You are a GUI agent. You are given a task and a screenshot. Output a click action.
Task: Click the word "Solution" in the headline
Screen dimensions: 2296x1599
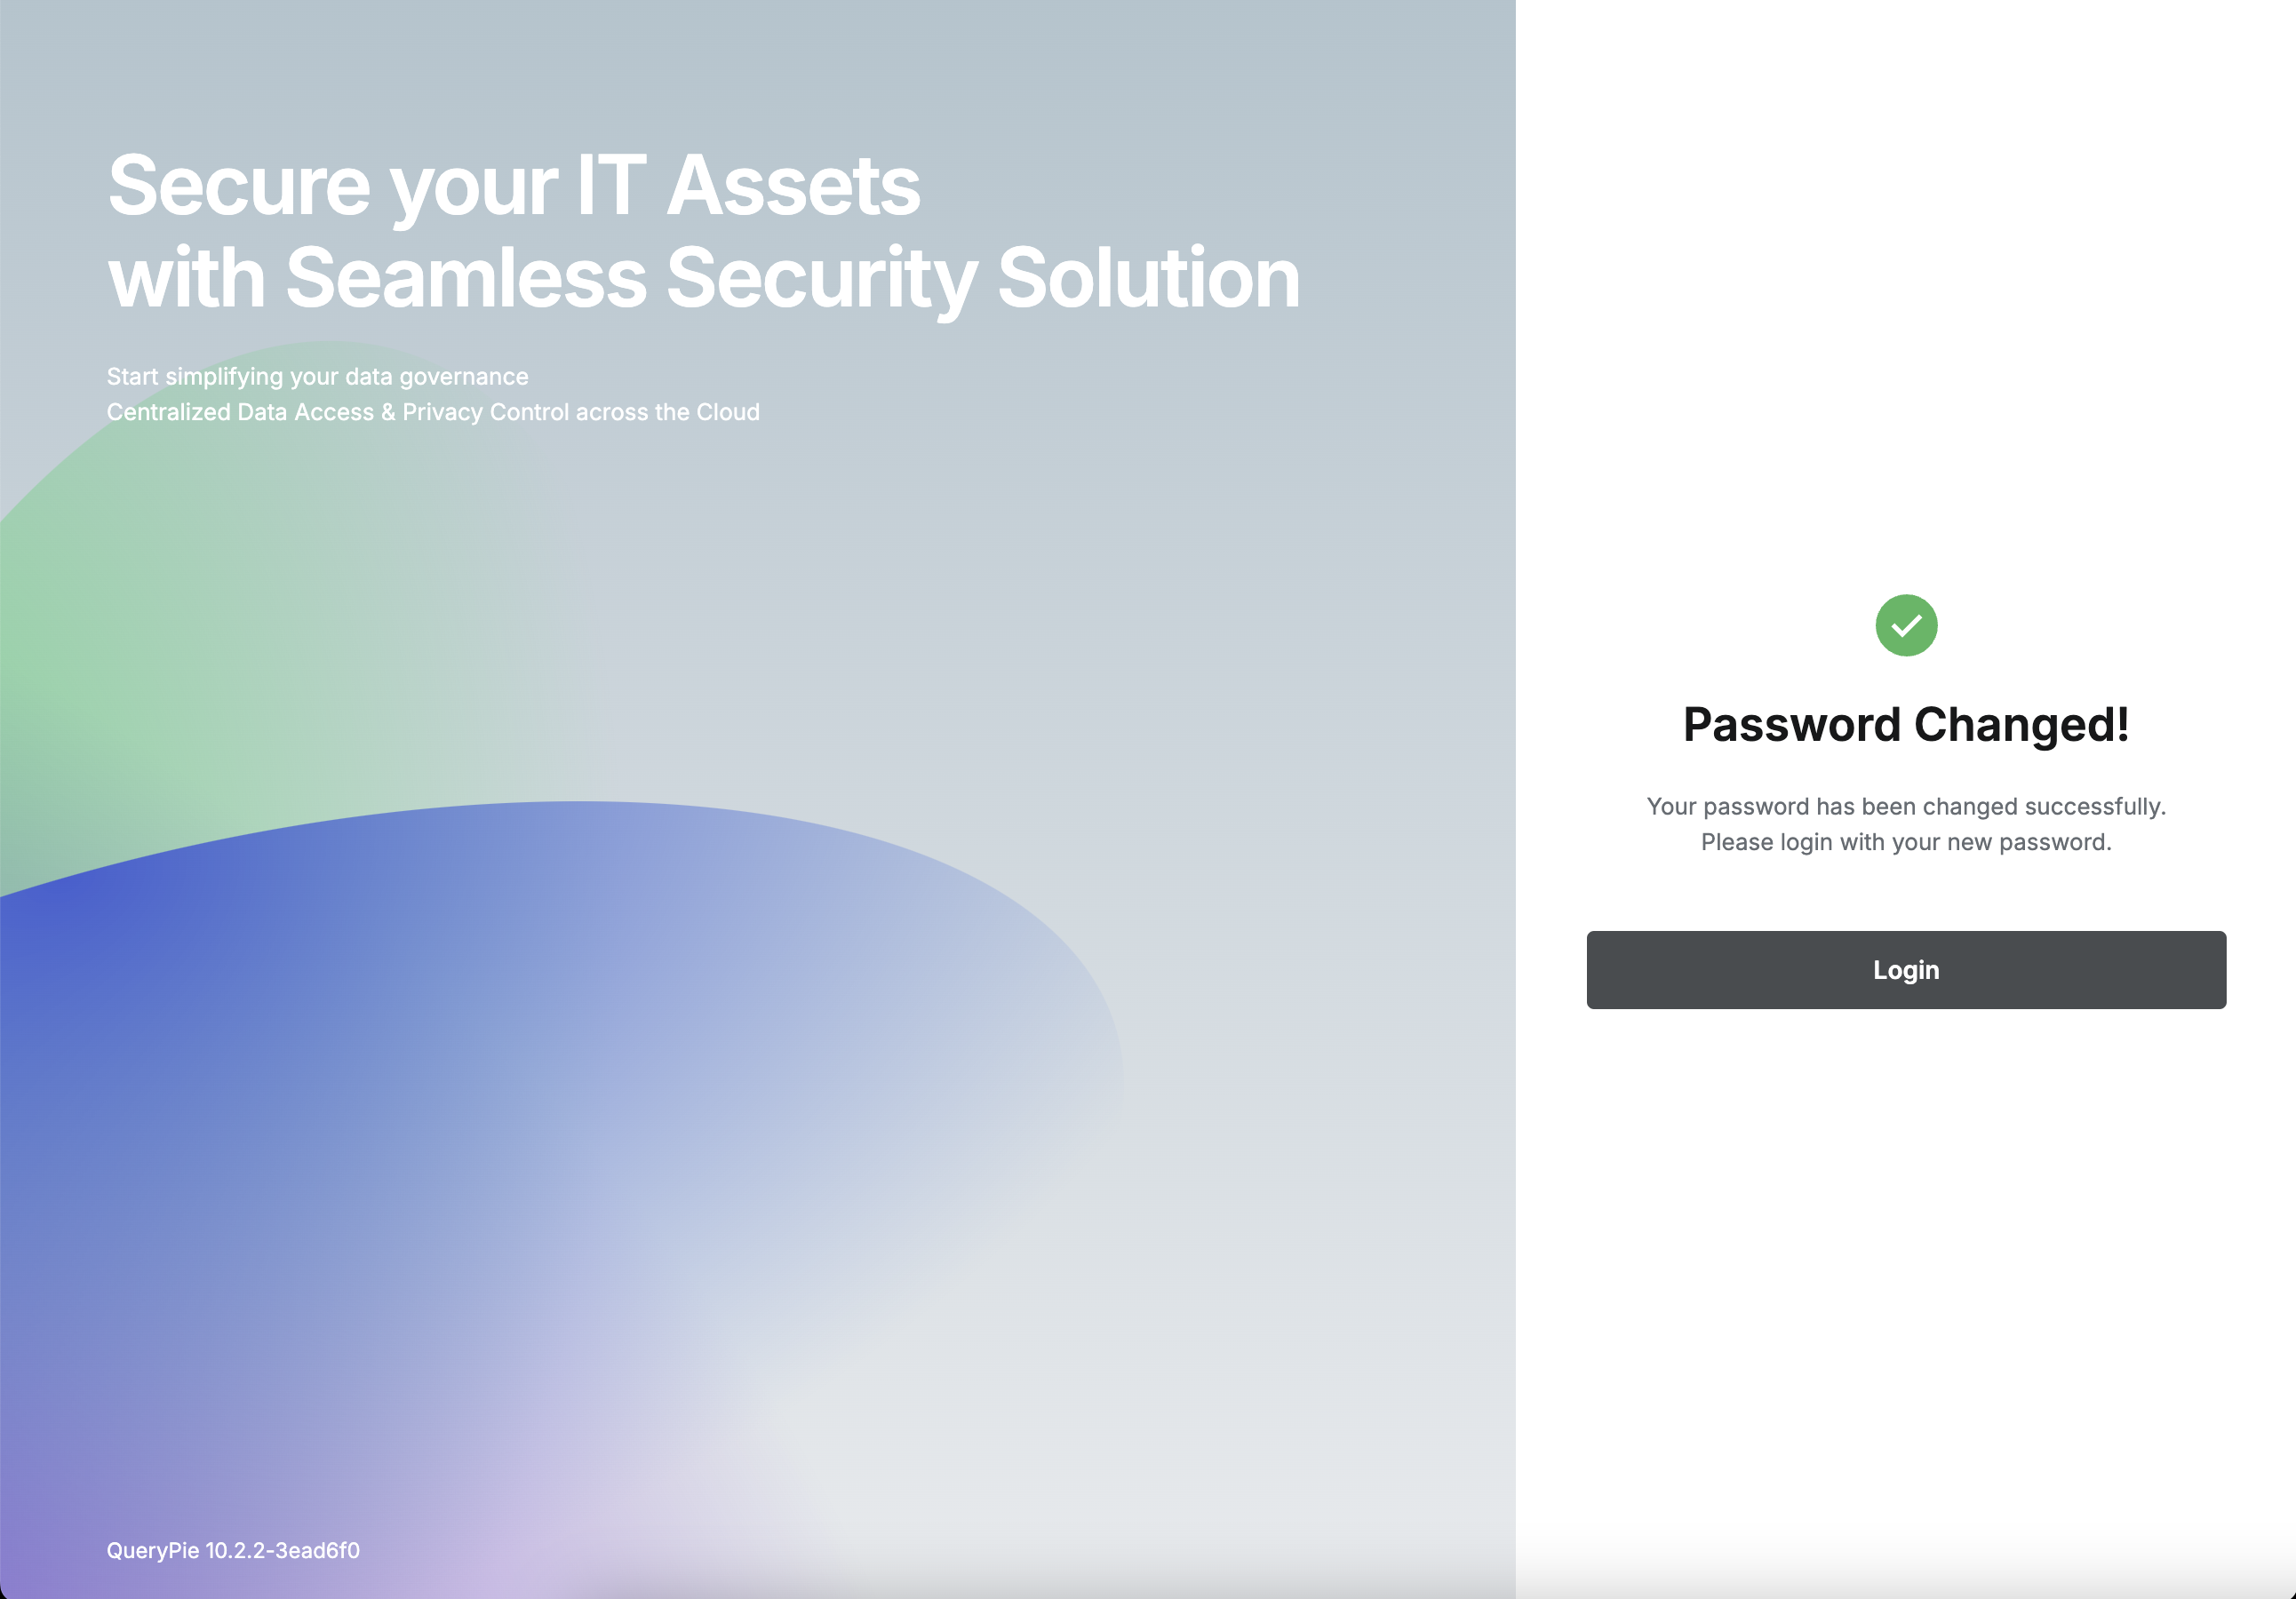pyautogui.click(x=1148, y=277)
